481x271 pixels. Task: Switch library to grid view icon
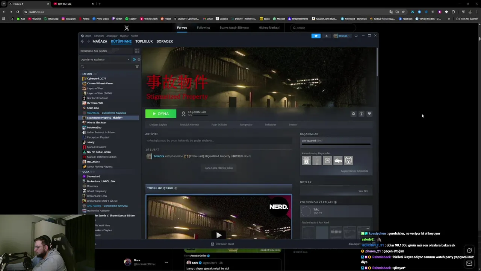coord(137,51)
